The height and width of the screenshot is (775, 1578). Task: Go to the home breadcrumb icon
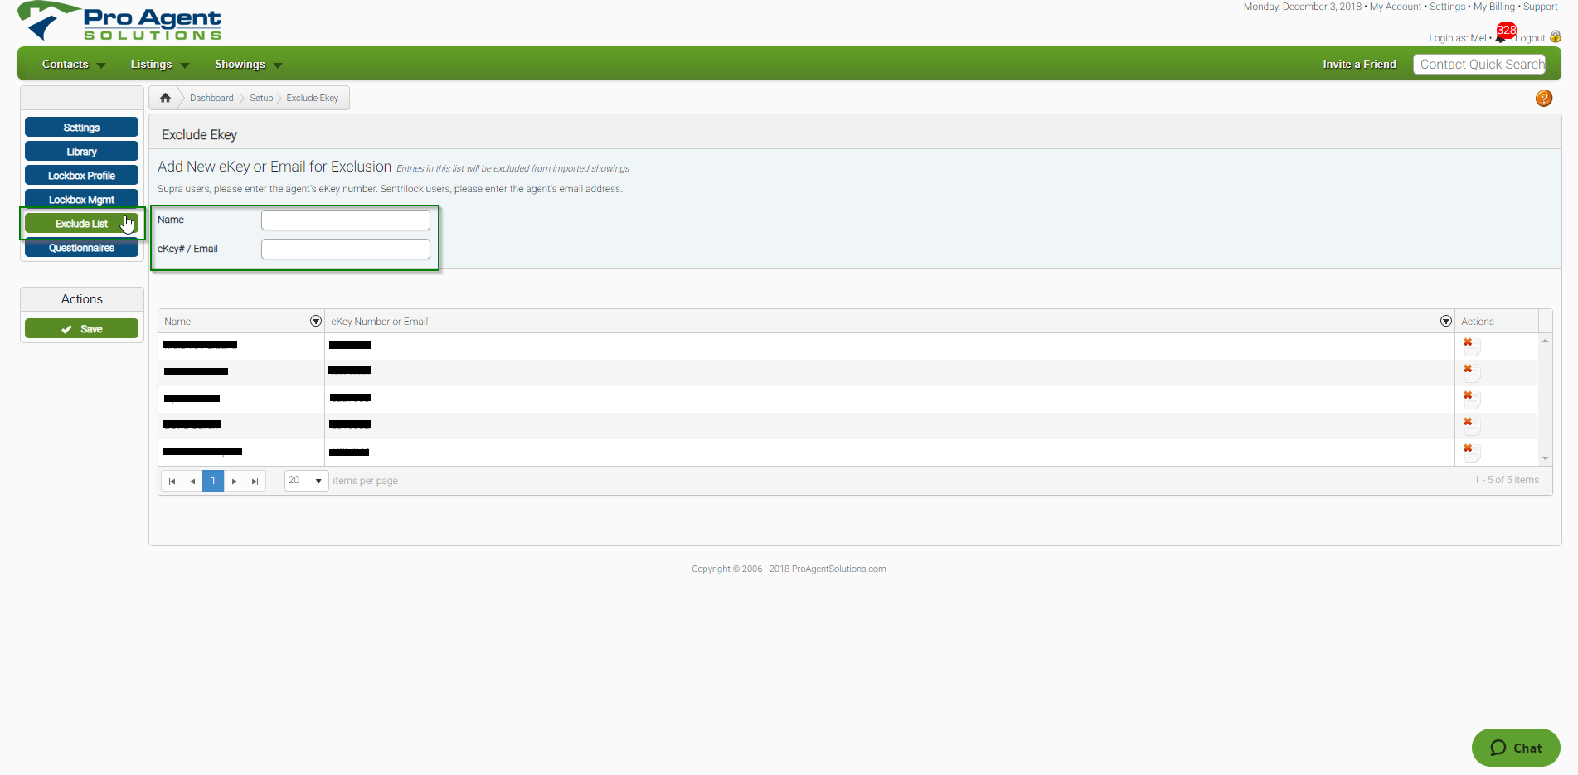[165, 98]
